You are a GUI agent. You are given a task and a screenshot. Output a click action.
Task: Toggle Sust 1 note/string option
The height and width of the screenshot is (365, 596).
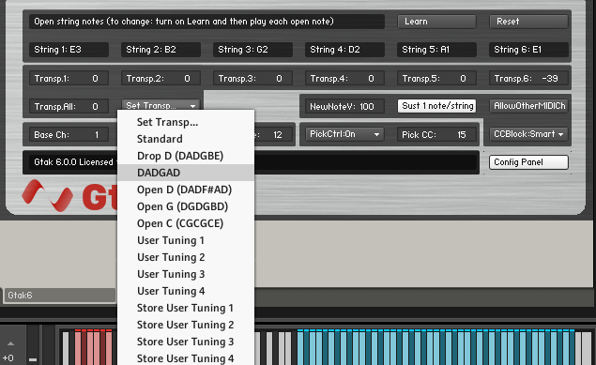(436, 106)
